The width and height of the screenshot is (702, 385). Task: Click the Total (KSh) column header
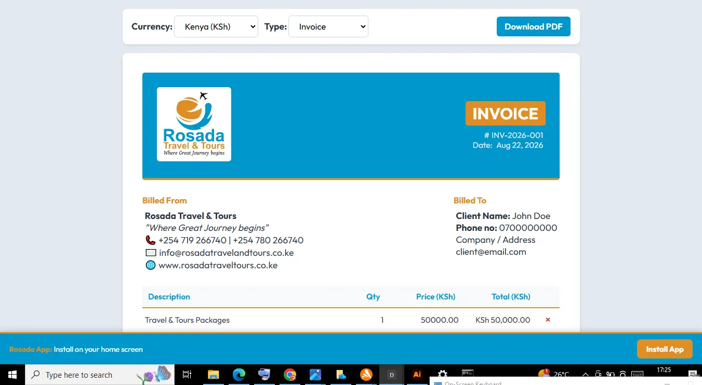pos(511,297)
